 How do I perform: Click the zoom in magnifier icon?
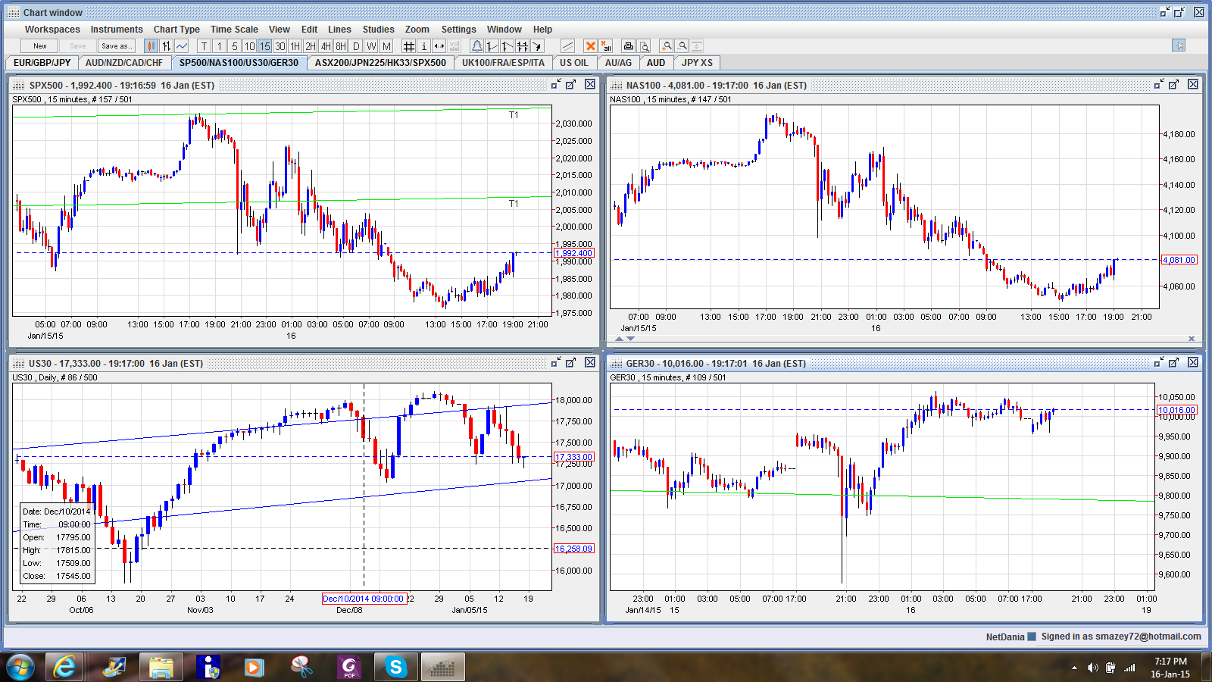pyautogui.click(x=667, y=46)
